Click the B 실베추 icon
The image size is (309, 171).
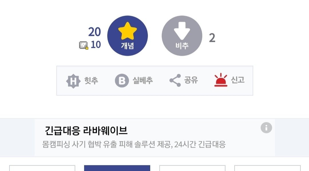122,80
